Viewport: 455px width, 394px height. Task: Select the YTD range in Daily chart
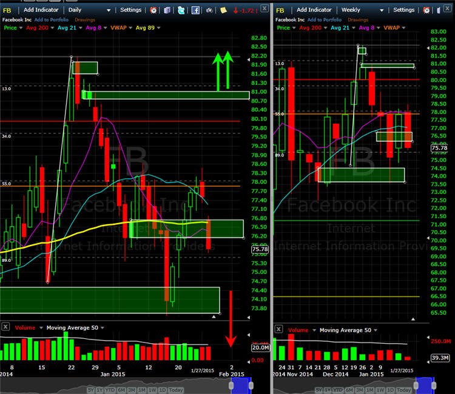point(110,390)
